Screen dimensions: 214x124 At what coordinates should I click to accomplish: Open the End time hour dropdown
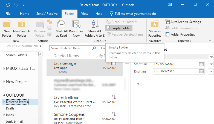pos(211,71)
